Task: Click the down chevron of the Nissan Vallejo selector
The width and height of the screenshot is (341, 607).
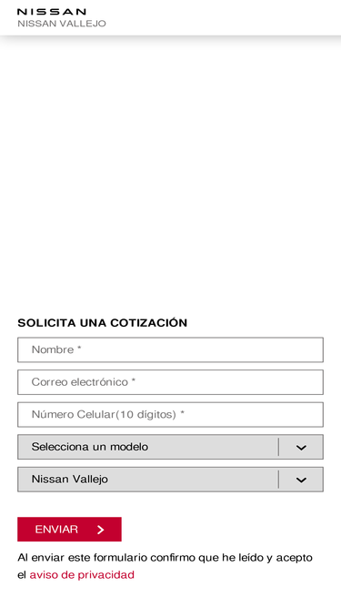Action: click(x=301, y=480)
